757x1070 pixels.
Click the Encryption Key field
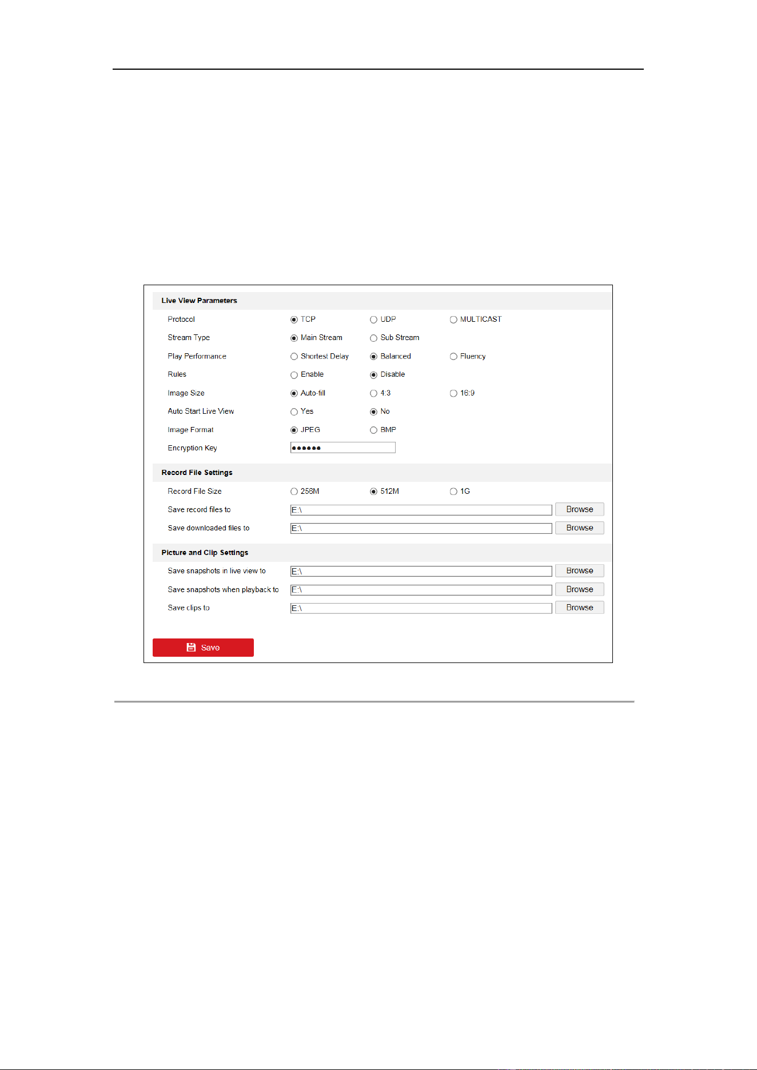(343, 448)
